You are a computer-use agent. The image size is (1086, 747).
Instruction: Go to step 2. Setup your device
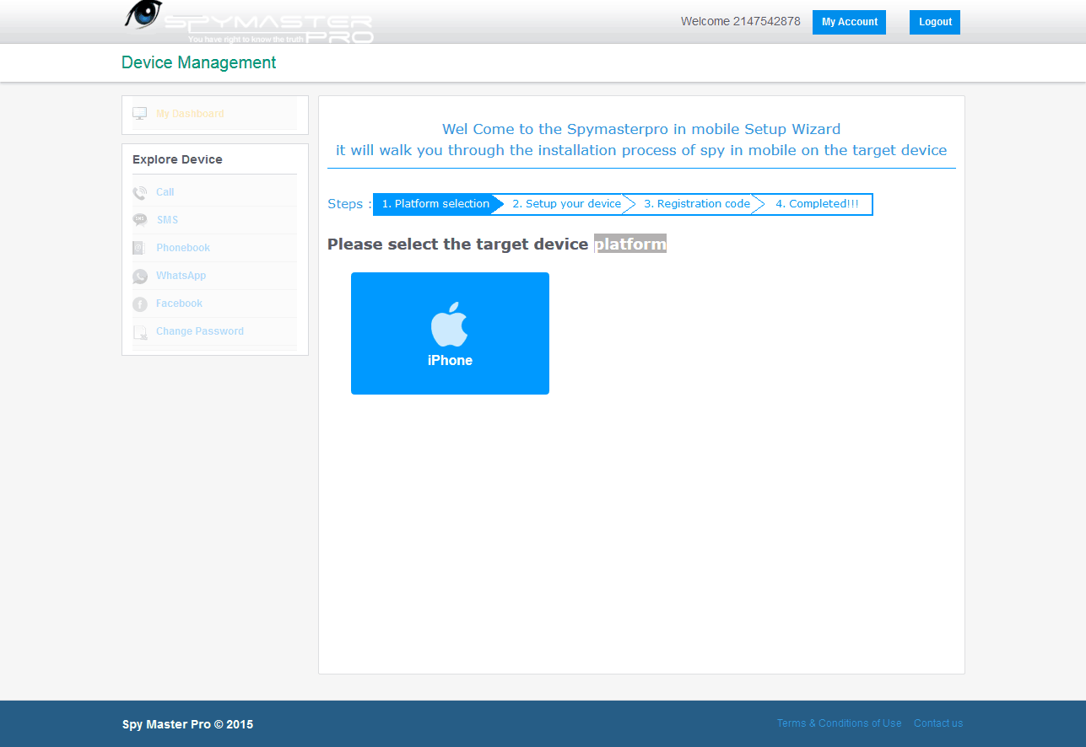click(566, 204)
